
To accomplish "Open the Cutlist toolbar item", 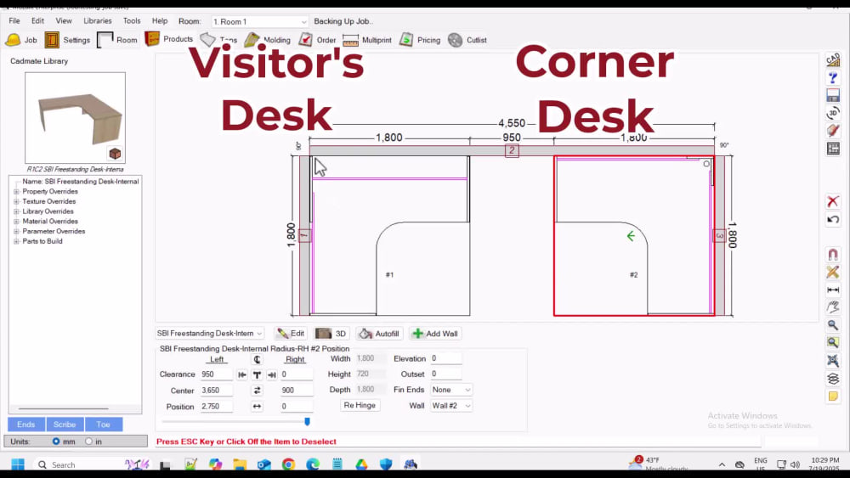I will (467, 40).
